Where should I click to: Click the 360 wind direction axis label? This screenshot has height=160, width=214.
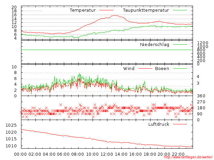click(x=201, y=96)
